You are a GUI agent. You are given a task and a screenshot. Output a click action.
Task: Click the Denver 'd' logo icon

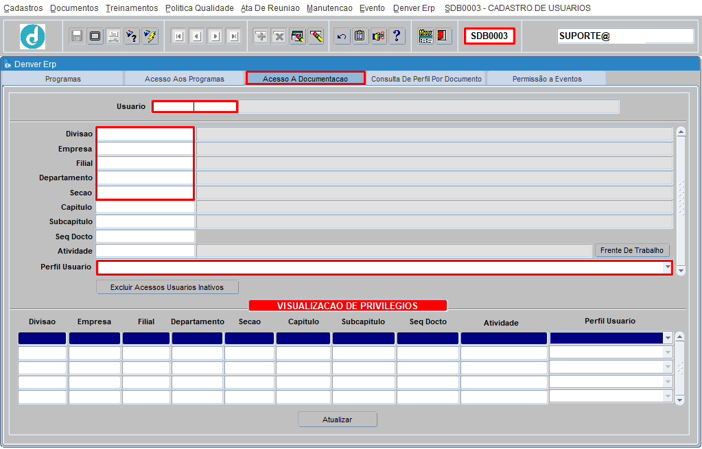[x=32, y=36]
